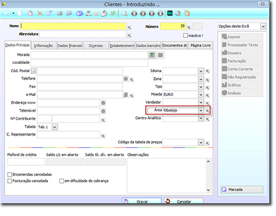Check em dificuldade de cobrança checkbox
Image resolution: width=276 pixels, height=216 pixels.
pos(62,181)
